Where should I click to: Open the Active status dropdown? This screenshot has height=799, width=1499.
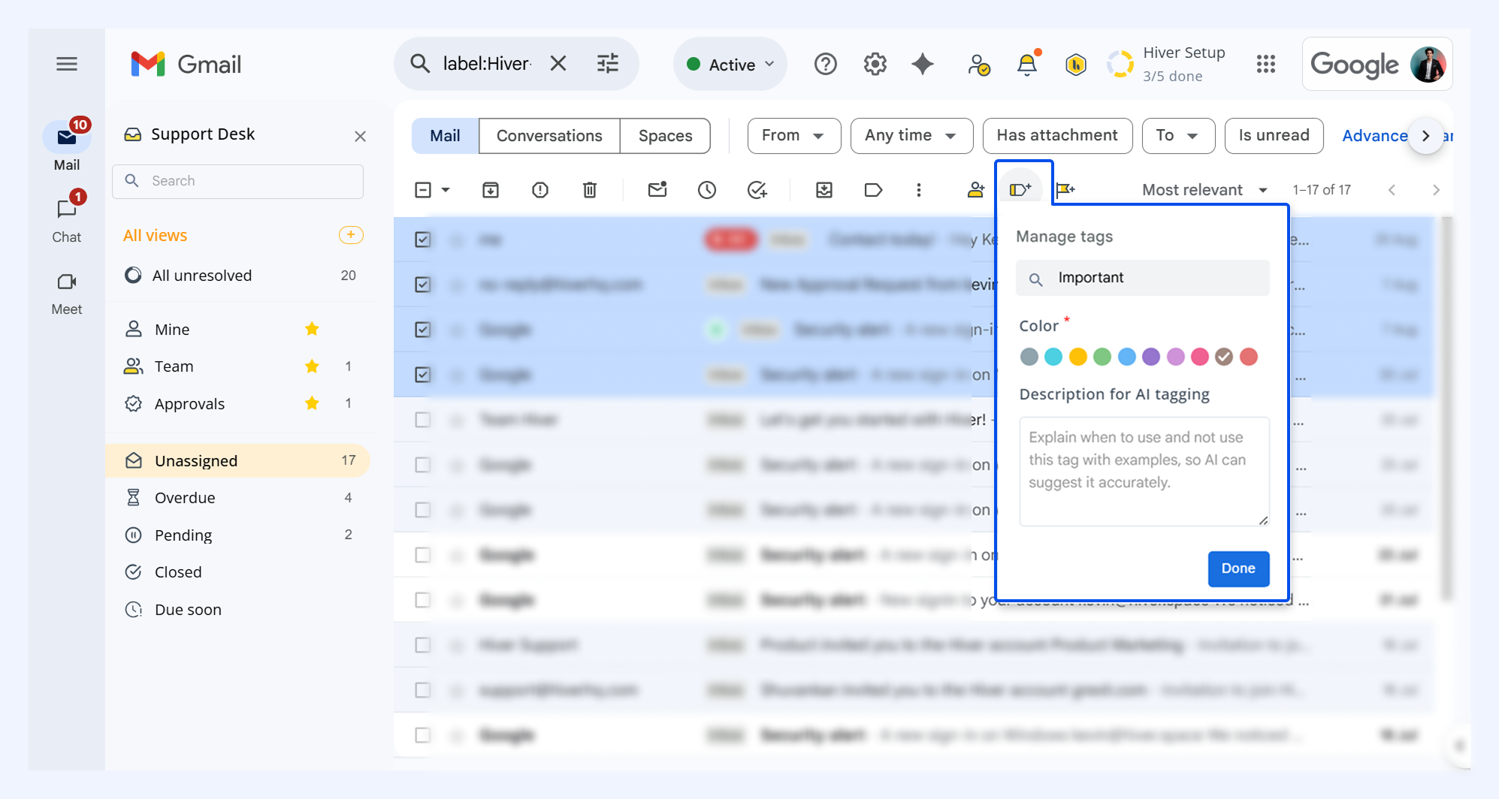click(x=730, y=65)
